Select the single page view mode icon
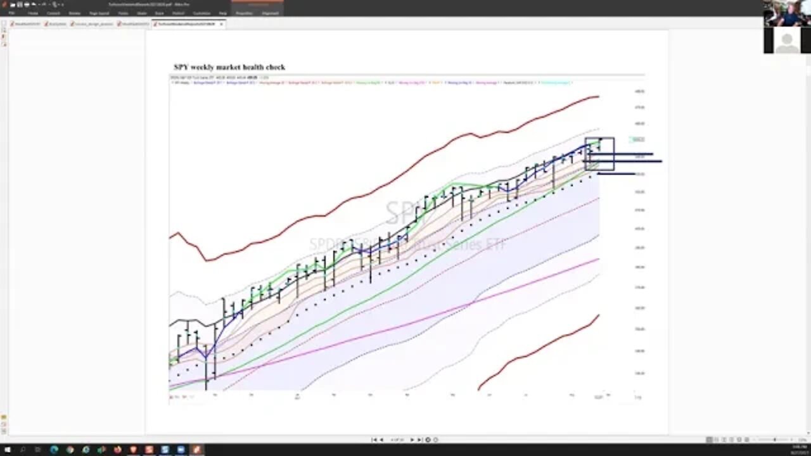Screen dimensions: 811x456 tap(709, 440)
